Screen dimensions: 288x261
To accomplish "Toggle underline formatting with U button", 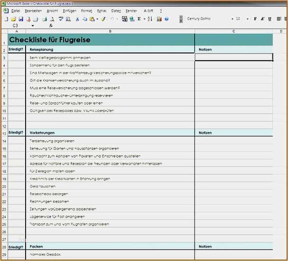I will tap(270, 19).
